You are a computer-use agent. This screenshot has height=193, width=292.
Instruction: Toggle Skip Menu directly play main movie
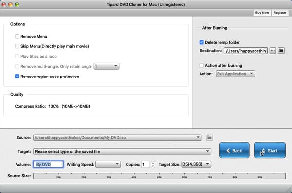point(17,46)
